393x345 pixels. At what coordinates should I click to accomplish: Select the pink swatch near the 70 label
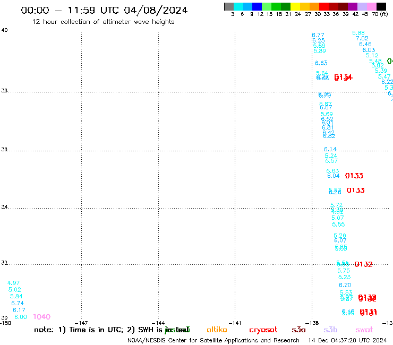point(372,6)
